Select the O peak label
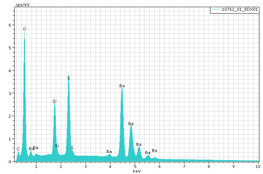This screenshot has height=174, width=263. pyautogui.click(x=24, y=29)
